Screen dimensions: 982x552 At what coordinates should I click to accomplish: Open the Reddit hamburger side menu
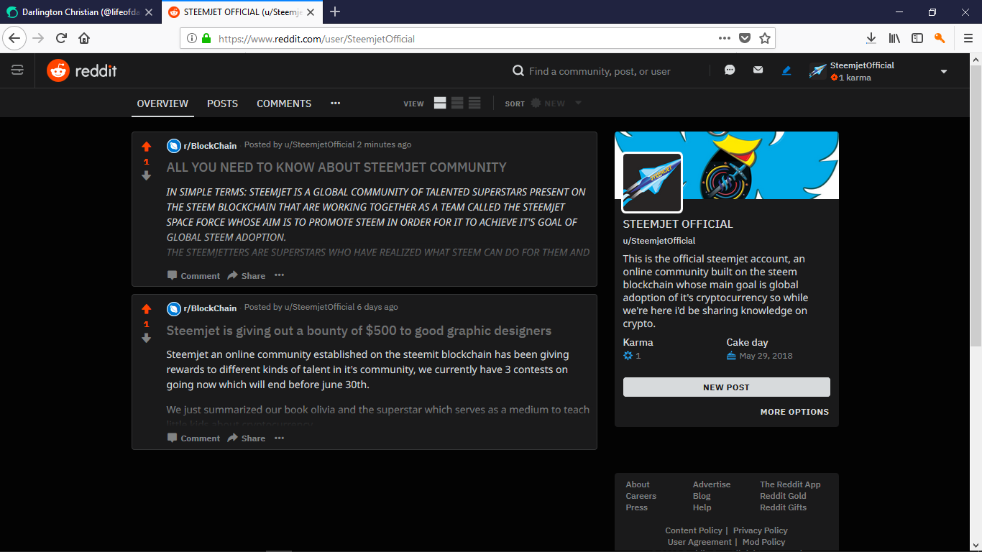(17, 70)
